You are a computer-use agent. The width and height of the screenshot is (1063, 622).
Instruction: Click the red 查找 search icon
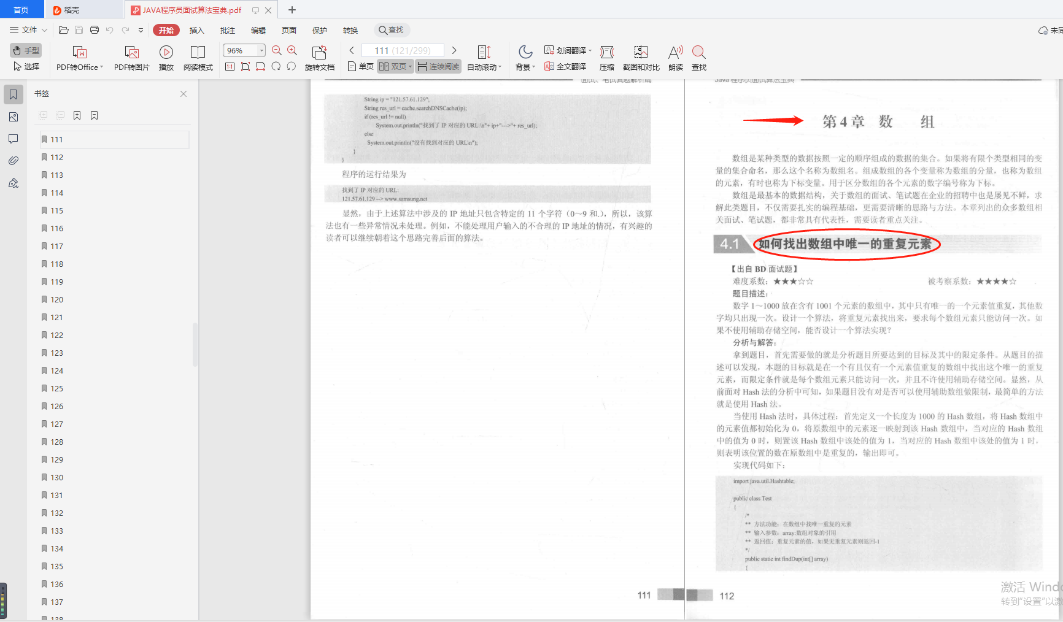point(699,59)
